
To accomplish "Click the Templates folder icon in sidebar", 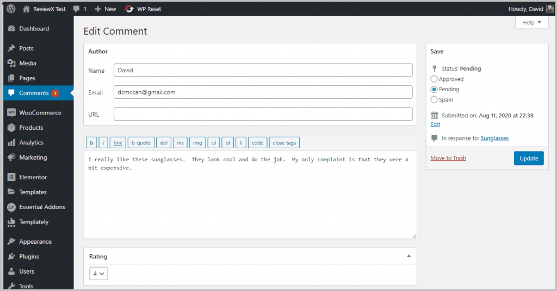I will pyautogui.click(x=11, y=192).
